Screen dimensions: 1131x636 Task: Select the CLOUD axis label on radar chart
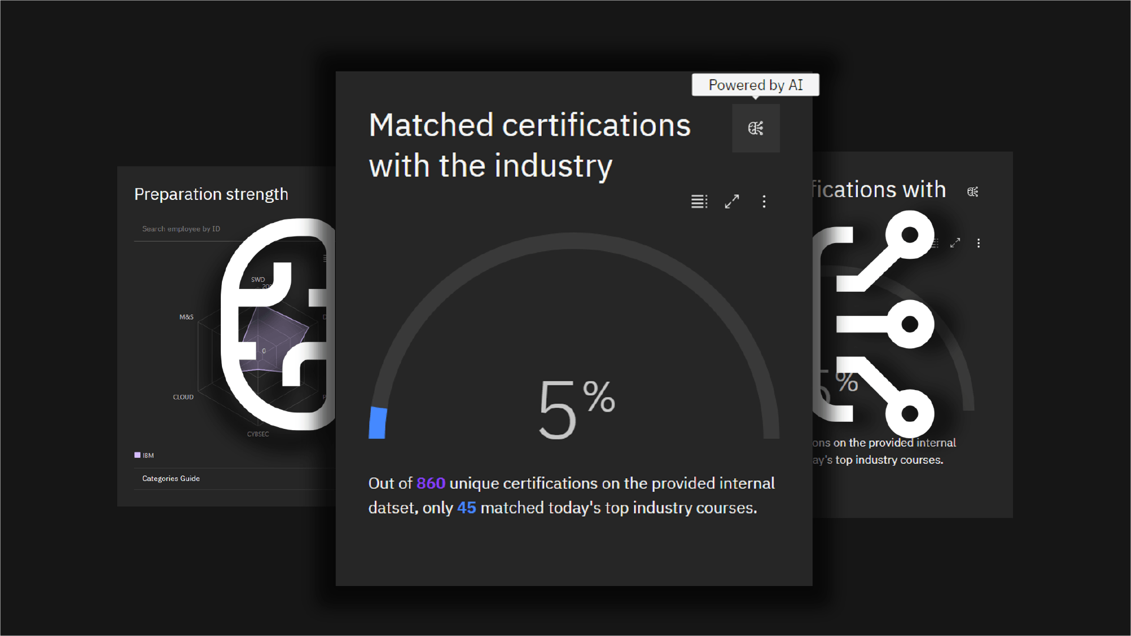[183, 397]
